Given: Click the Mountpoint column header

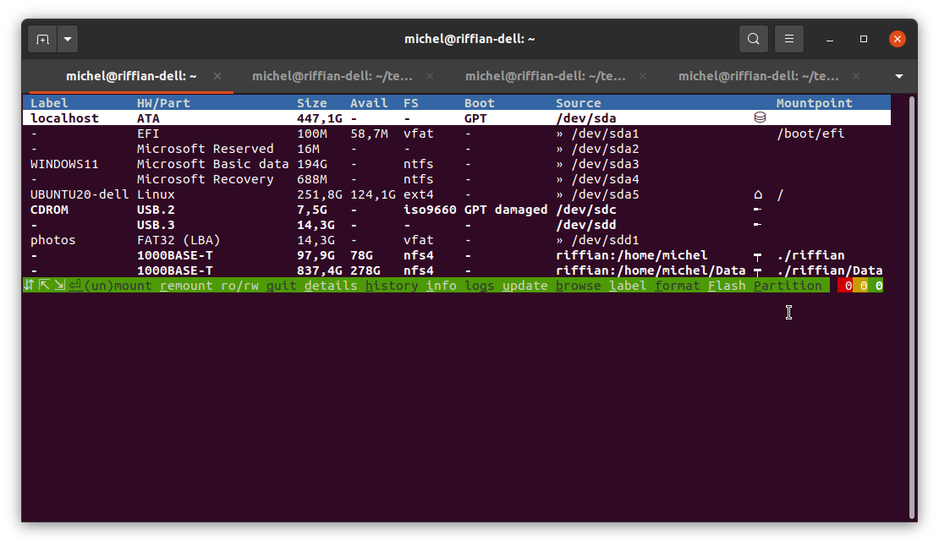Looking at the screenshot, I should [x=815, y=103].
